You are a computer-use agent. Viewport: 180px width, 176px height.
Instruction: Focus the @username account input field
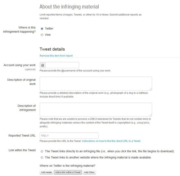[62, 65]
